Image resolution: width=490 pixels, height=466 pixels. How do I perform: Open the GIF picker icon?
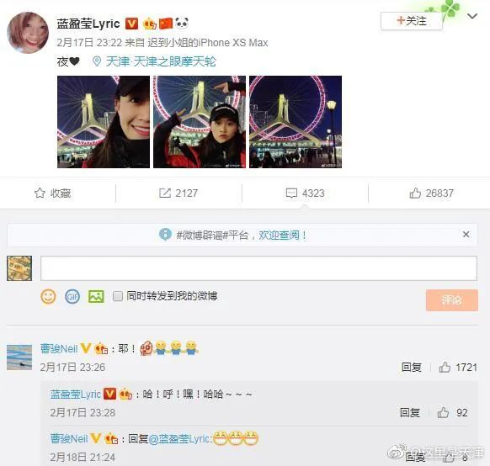pyautogui.click(x=72, y=297)
